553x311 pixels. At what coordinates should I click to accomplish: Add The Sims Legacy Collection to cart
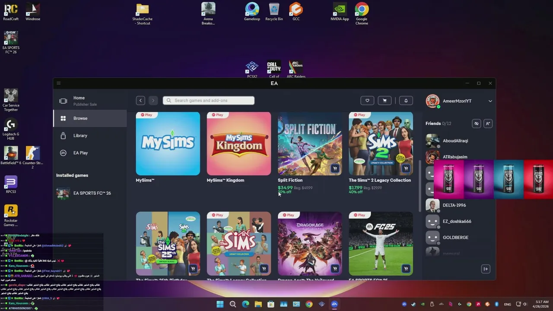(264, 269)
